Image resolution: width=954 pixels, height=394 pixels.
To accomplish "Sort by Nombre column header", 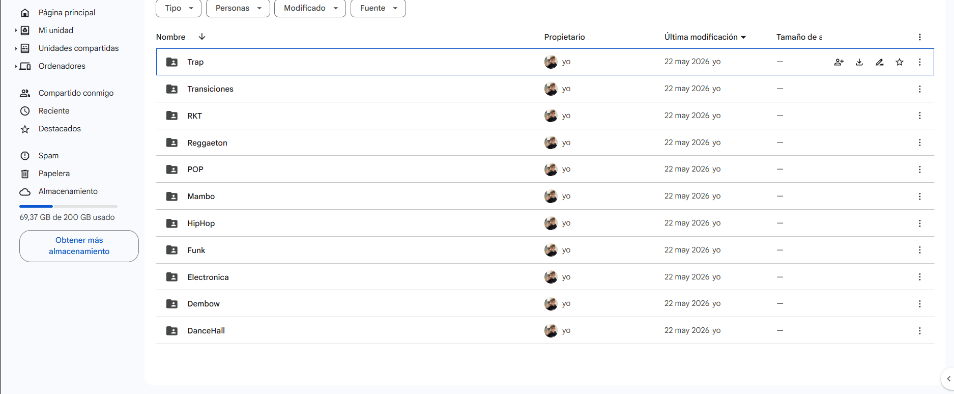I will click(x=170, y=37).
